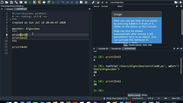Maximize the current pane
183x103 pixels.
coord(81,2)
